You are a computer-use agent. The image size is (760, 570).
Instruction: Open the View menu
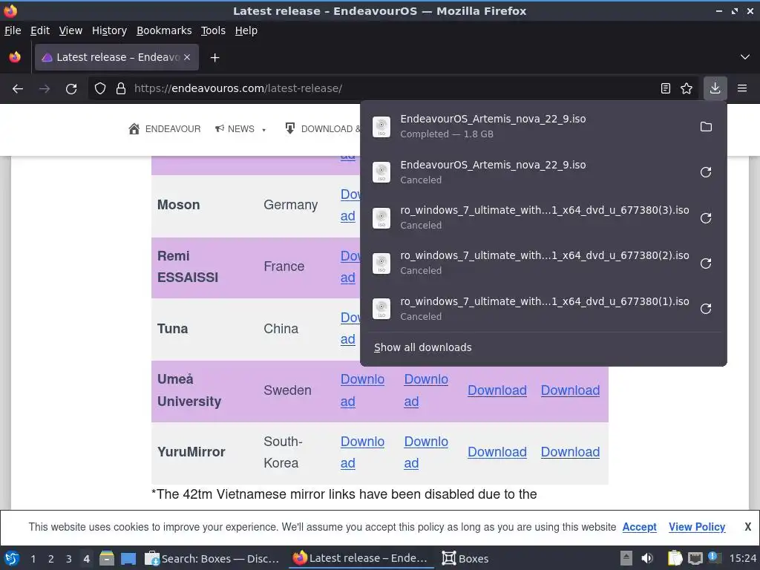pos(71,30)
